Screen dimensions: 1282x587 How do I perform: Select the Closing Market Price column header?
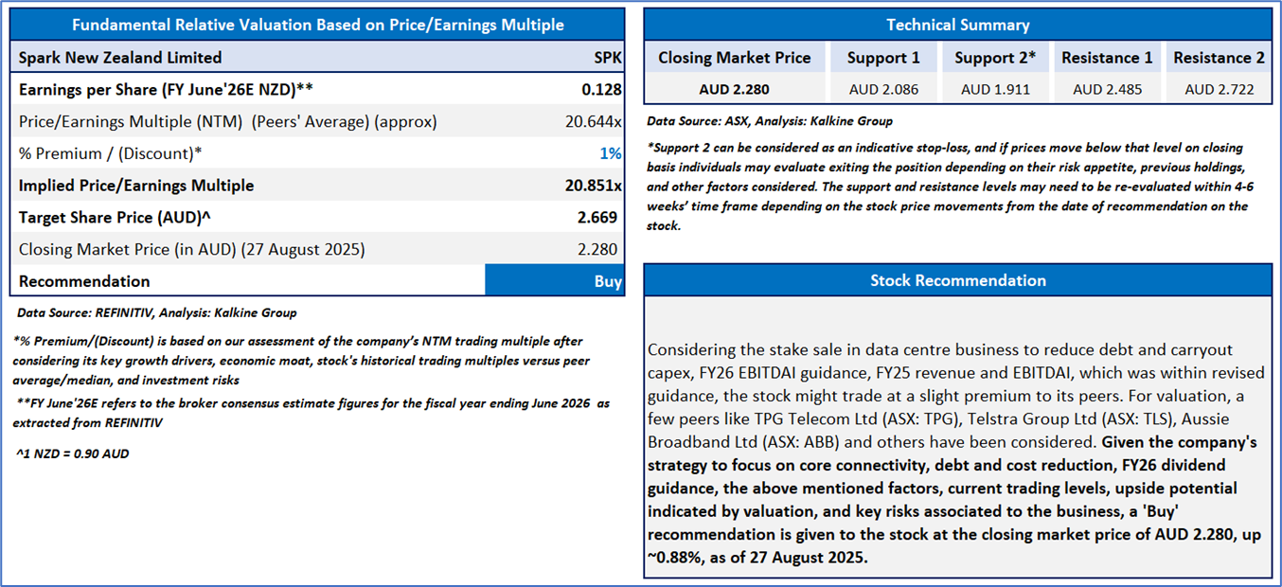pyautogui.click(x=735, y=58)
